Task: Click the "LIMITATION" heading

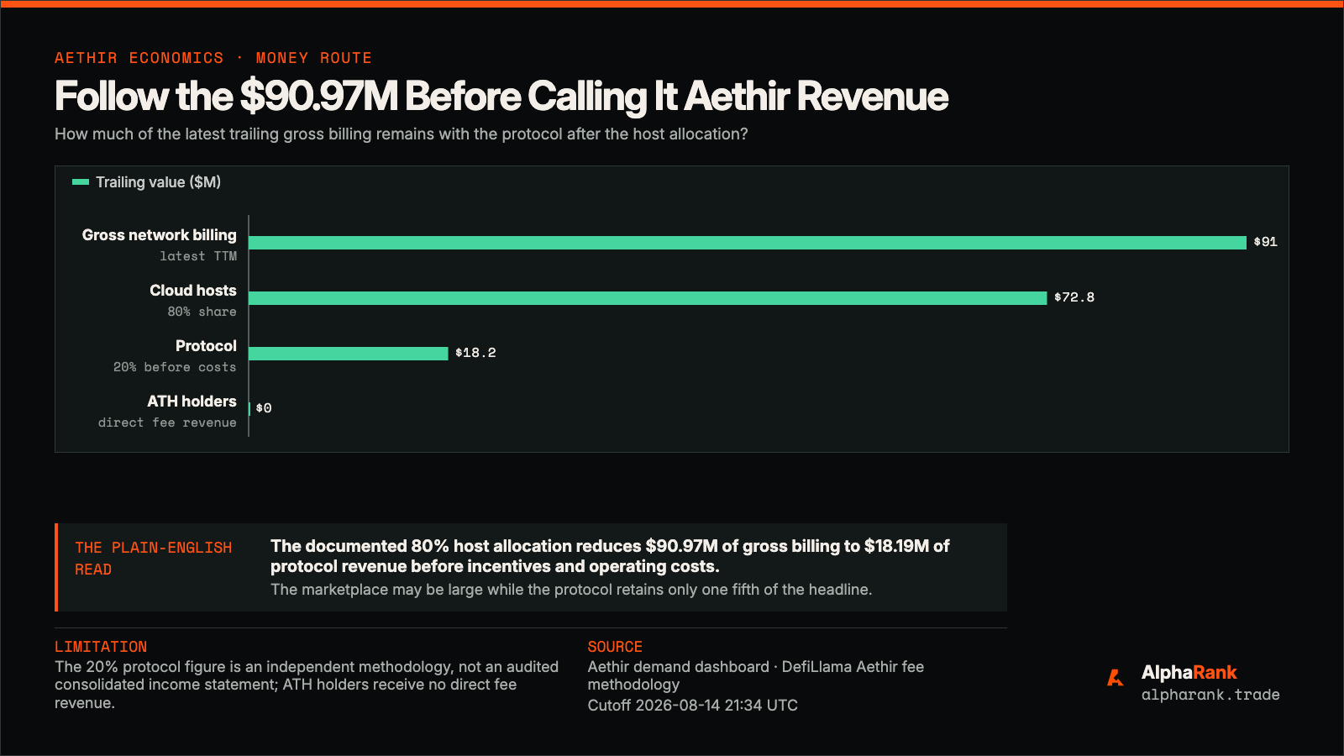Action: point(101,647)
